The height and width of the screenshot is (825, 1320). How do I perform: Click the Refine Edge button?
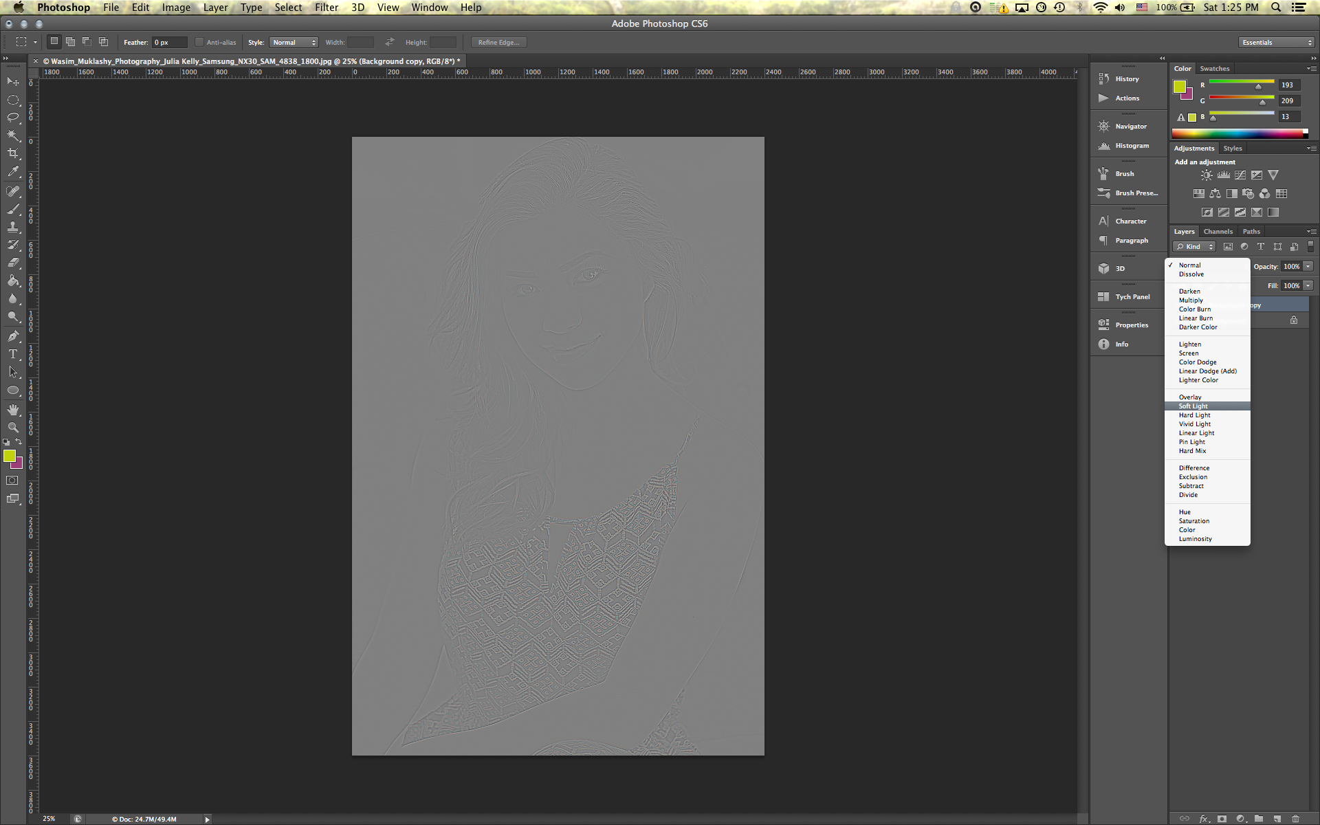point(499,43)
